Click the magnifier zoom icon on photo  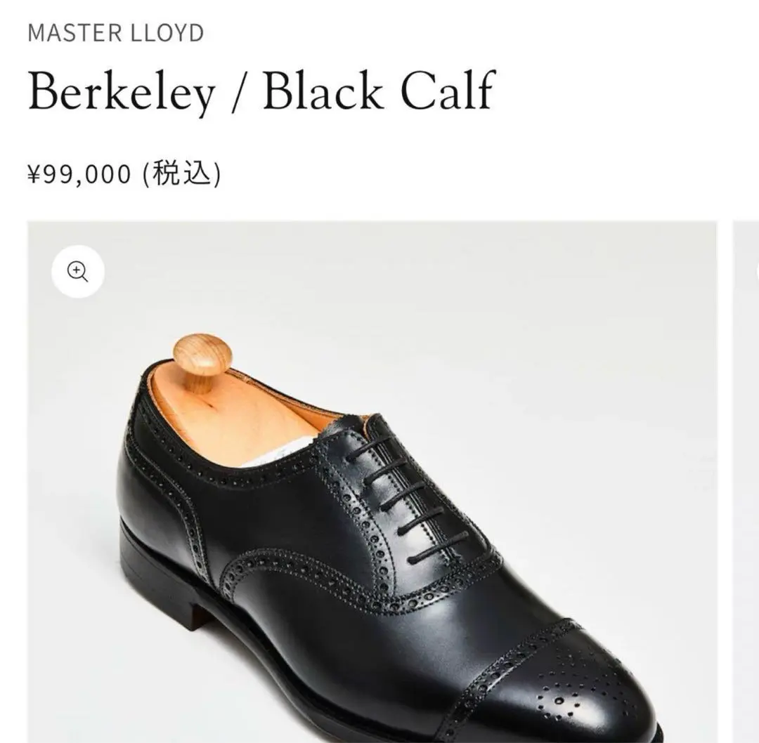coord(78,272)
